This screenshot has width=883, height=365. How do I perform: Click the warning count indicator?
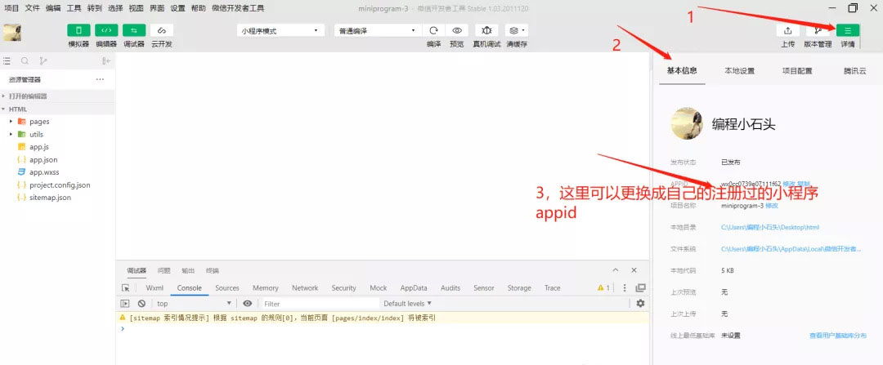tap(603, 288)
